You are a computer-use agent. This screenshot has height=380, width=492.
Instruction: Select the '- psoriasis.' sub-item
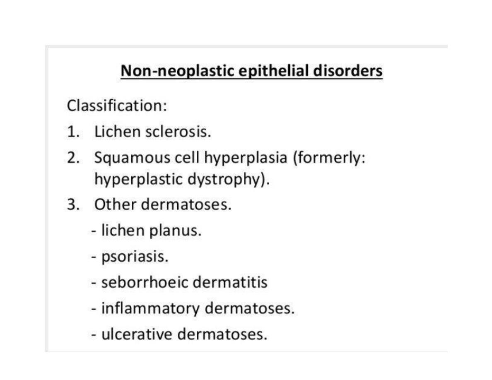tap(130, 257)
